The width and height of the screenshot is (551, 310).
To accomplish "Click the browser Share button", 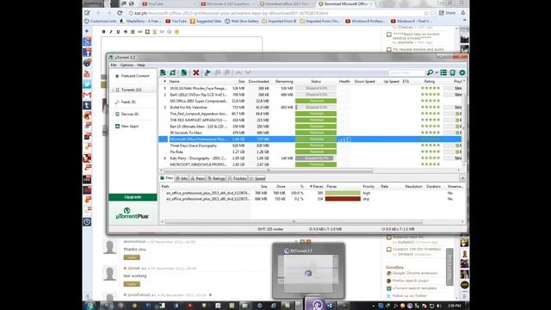I will point(448,13).
